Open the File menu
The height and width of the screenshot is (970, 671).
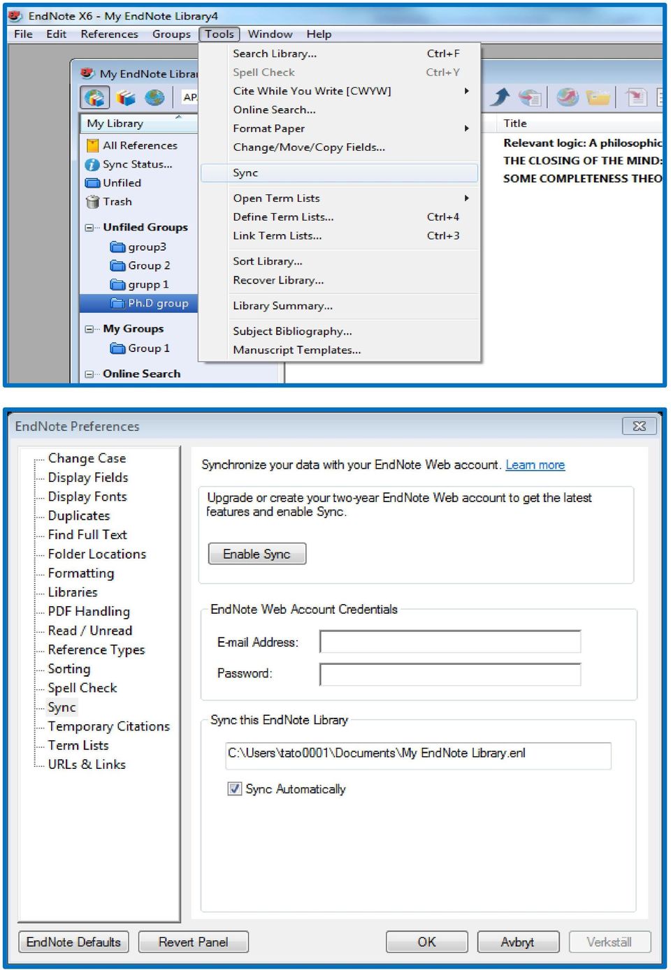[x=23, y=34]
